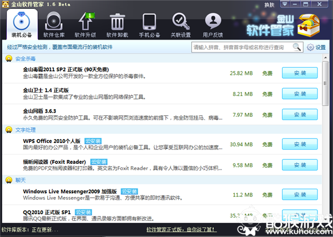Click the 金山软件管家 treasure chest logo
Screen dimensions: 333x237
pyautogui.click(x=309, y=25)
